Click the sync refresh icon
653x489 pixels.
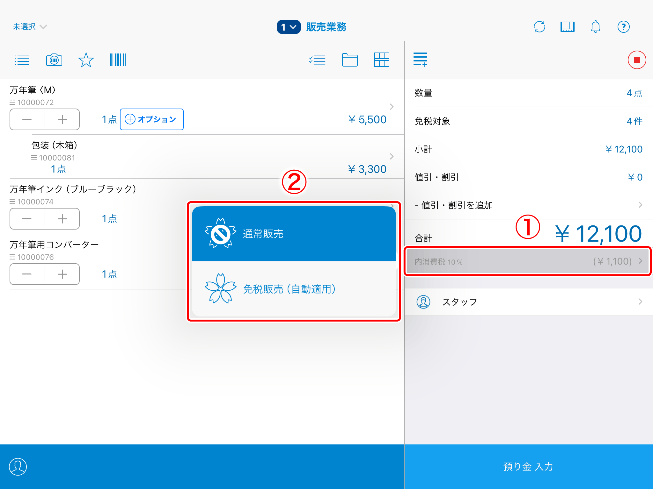(539, 27)
